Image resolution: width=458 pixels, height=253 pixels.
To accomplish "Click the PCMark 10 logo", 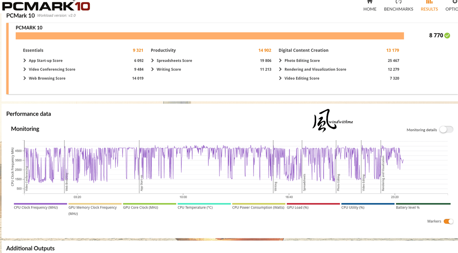I will (x=46, y=5).
